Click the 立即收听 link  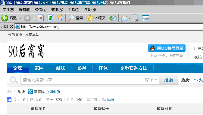tap(53, 92)
